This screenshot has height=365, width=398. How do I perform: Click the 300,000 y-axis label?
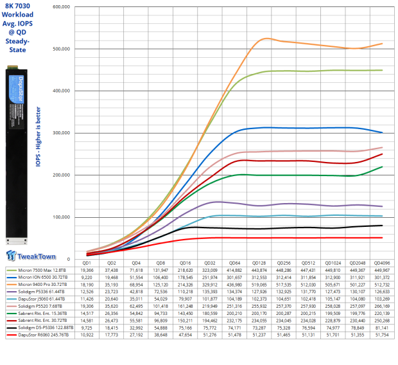[x=62, y=133]
